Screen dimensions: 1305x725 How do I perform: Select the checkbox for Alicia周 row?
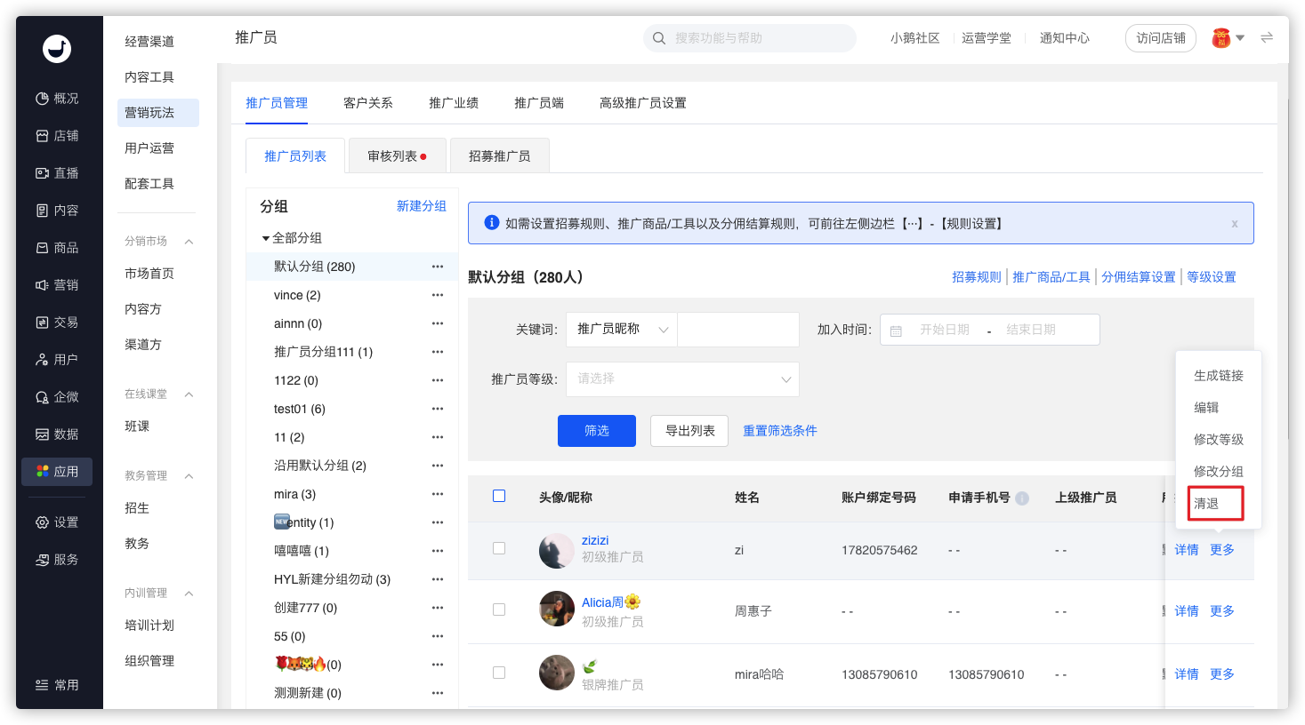pos(499,609)
